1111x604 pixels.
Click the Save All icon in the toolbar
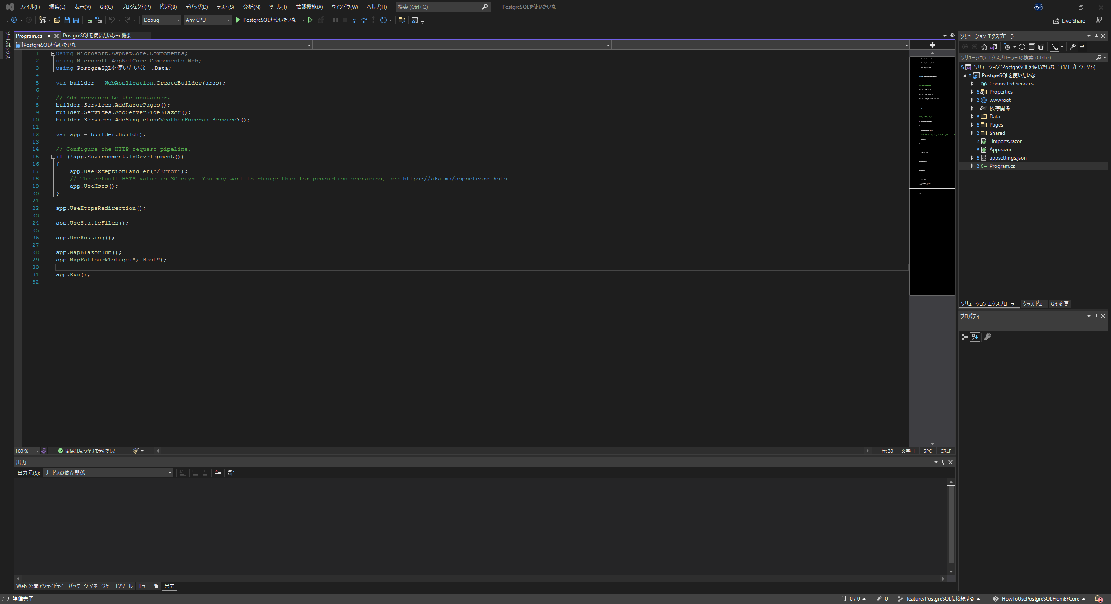point(76,20)
